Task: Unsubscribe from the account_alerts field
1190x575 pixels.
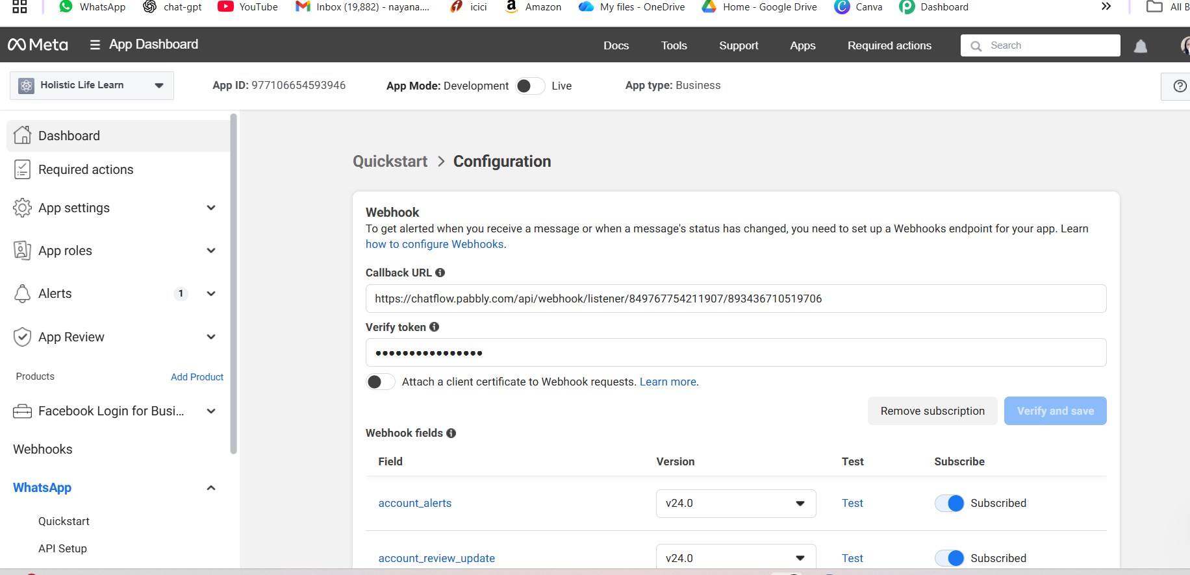Action: point(949,503)
